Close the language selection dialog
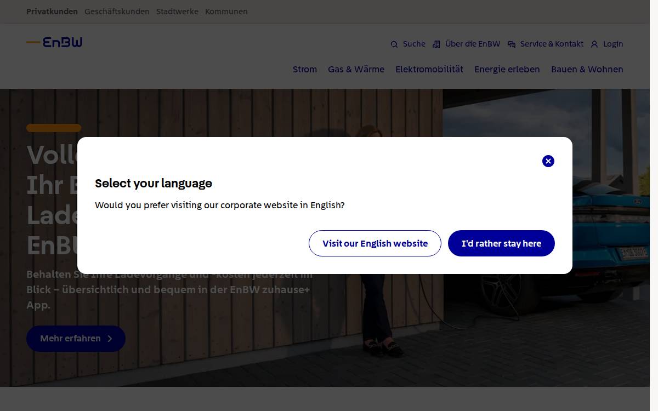Image resolution: width=658 pixels, height=411 pixels. tap(548, 161)
